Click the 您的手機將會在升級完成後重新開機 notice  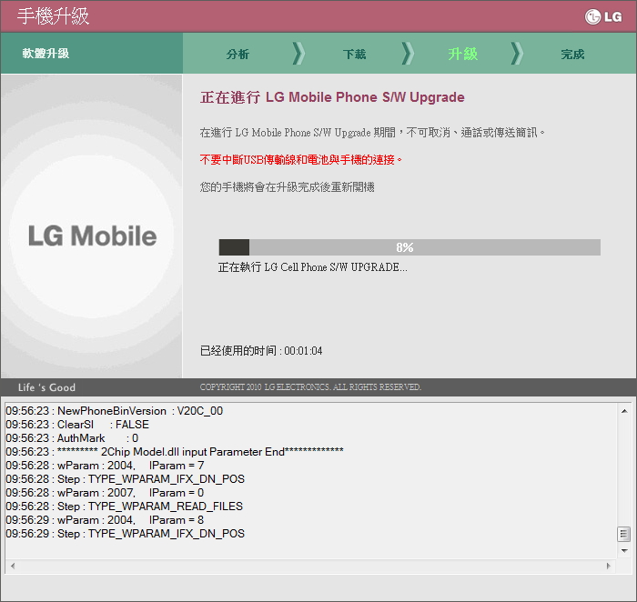(x=287, y=187)
